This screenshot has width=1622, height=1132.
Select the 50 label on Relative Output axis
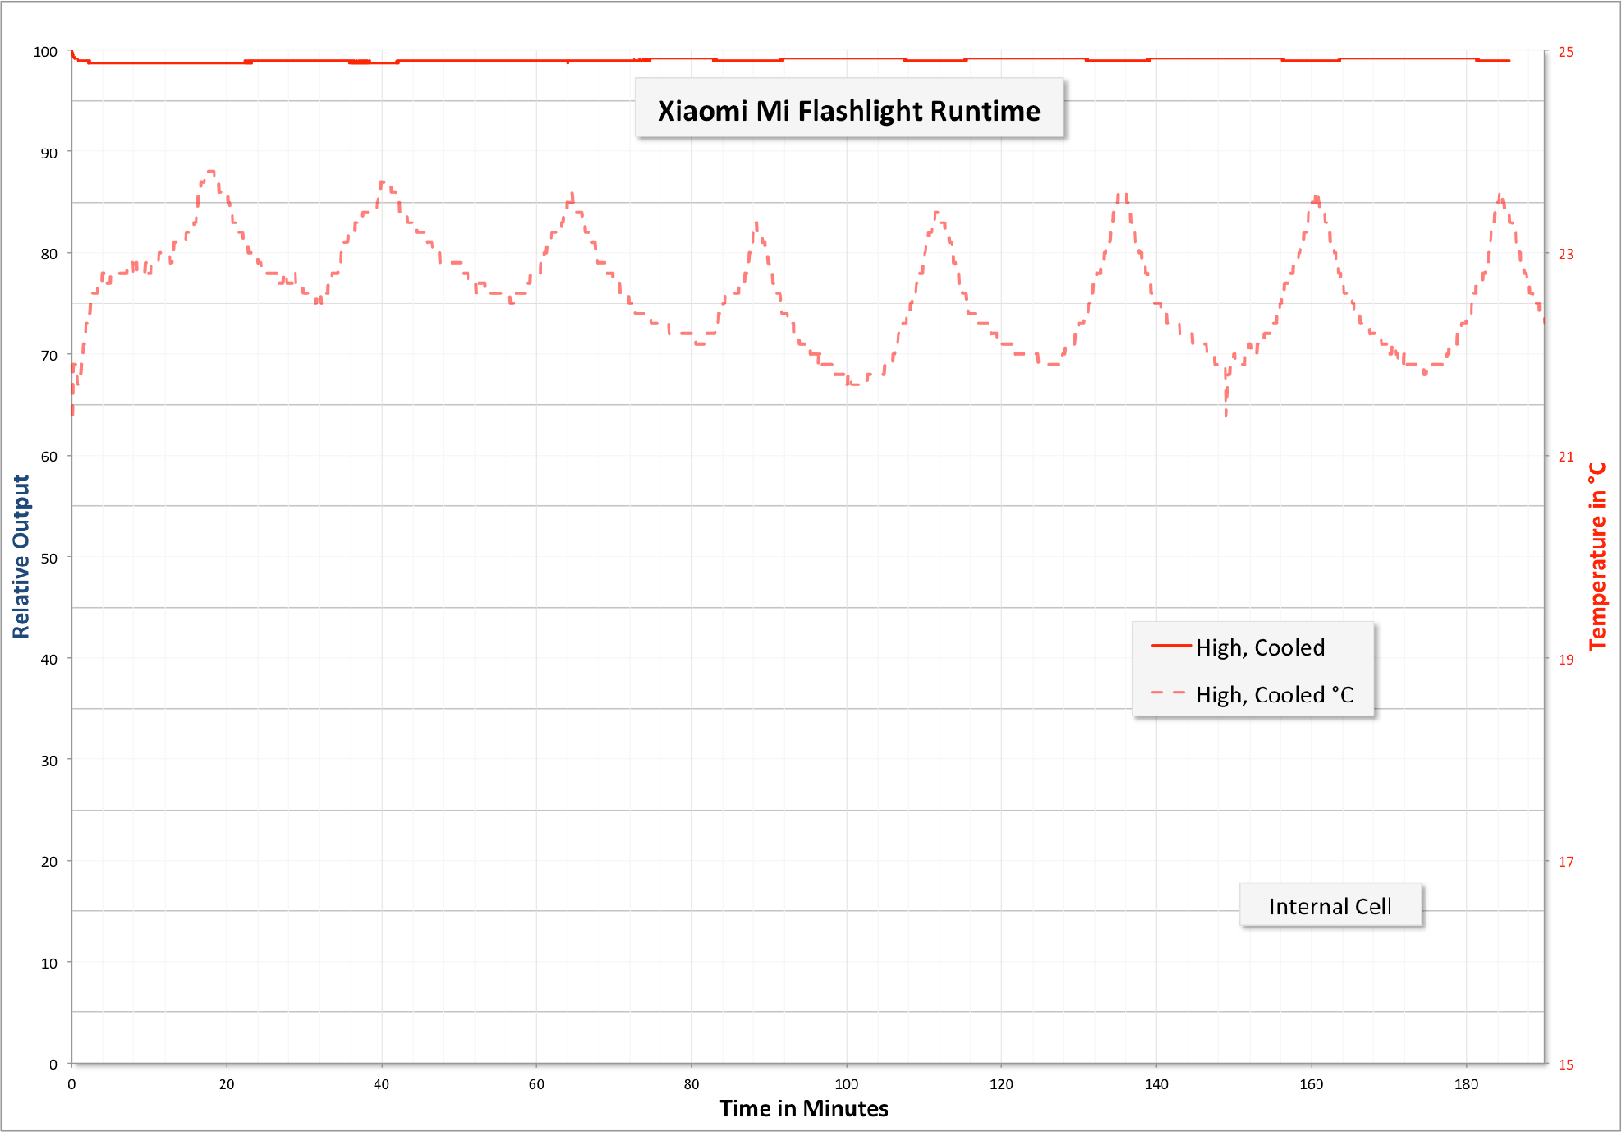pyautogui.click(x=49, y=558)
